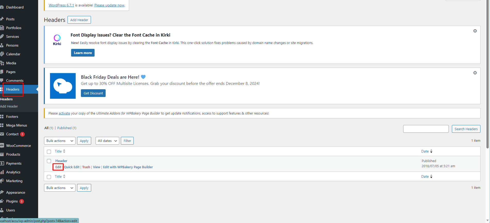Click Edit with WPBakery Page Builder link

pos(128,167)
